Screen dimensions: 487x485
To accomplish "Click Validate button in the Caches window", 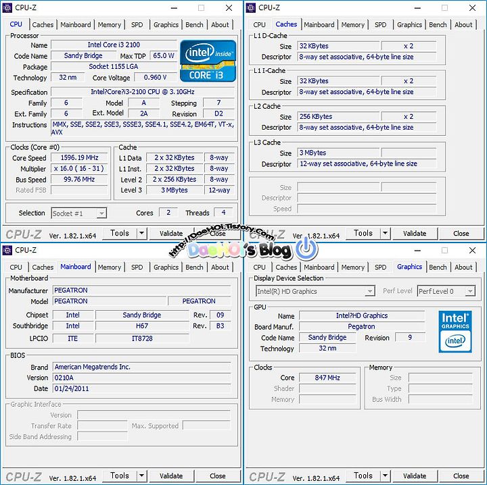I will (415, 233).
